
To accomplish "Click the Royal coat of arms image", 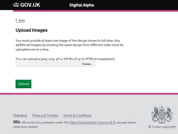I will tap(162, 114).
